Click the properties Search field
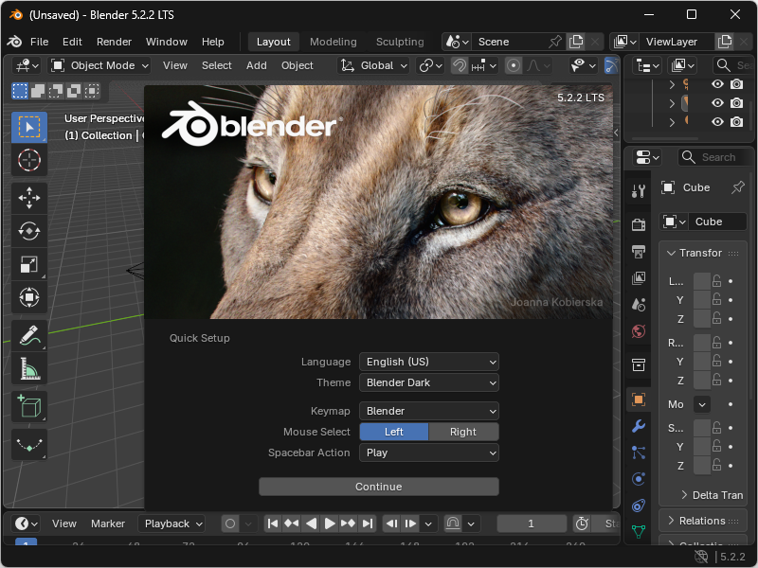Screen dimensions: 758x568 (716, 157)
